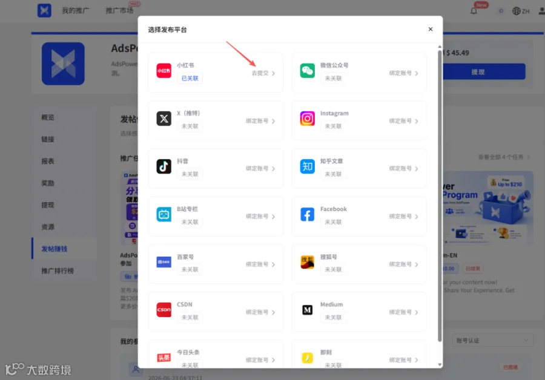Open the notification bell in header
The width and height of the screenshot is (545, 380).
coord(474,11)
